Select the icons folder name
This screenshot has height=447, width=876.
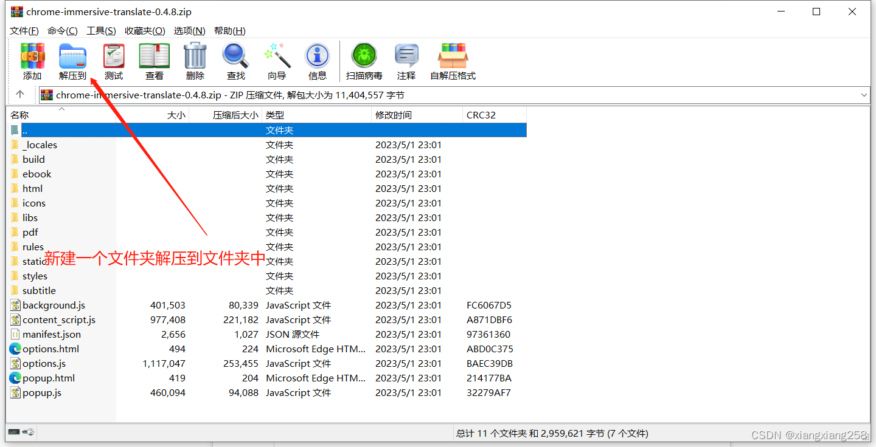(34, 203)
